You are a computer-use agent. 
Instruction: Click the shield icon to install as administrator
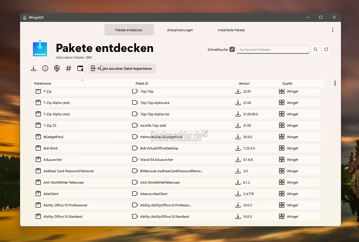57,69
